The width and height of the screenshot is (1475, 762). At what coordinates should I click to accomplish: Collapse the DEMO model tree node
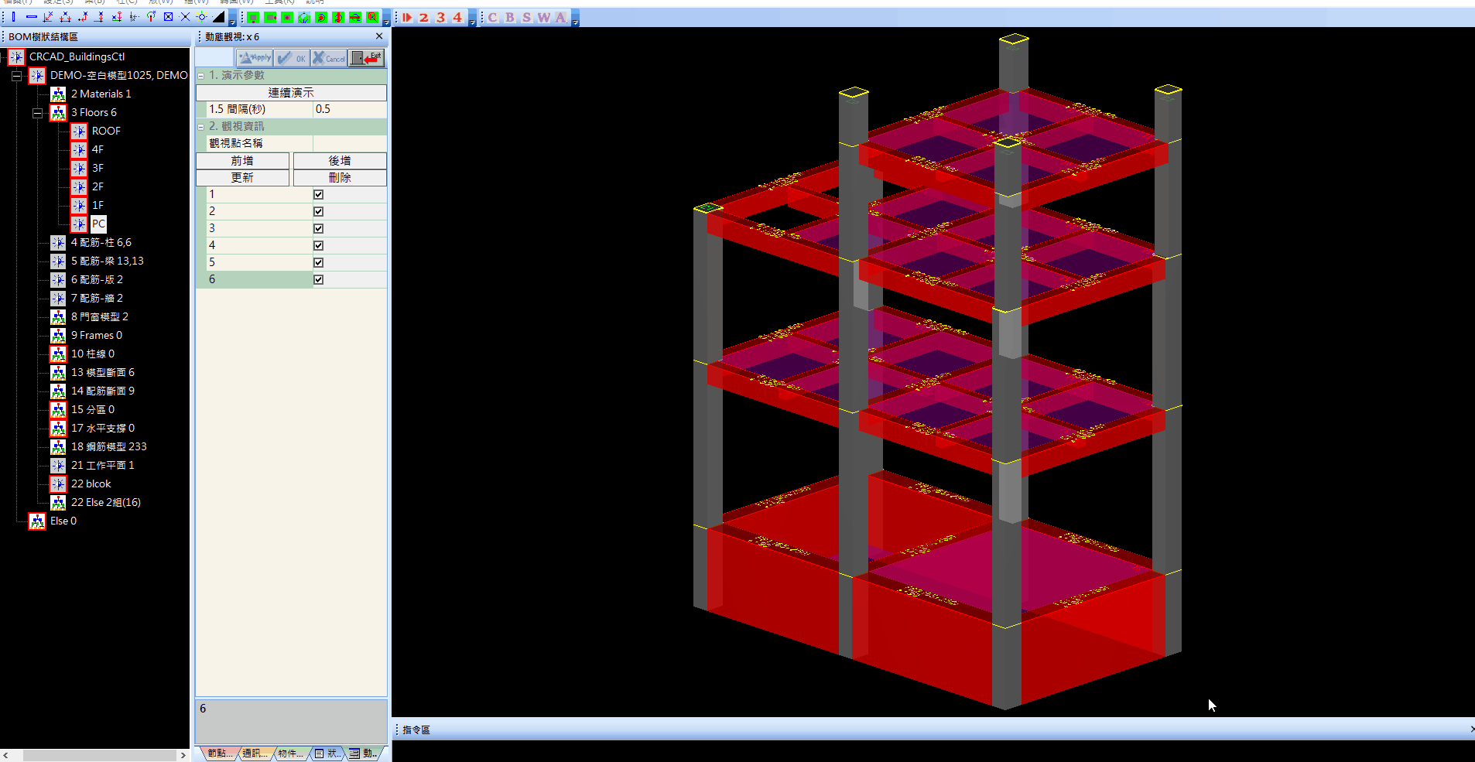(x=16, y=76)
